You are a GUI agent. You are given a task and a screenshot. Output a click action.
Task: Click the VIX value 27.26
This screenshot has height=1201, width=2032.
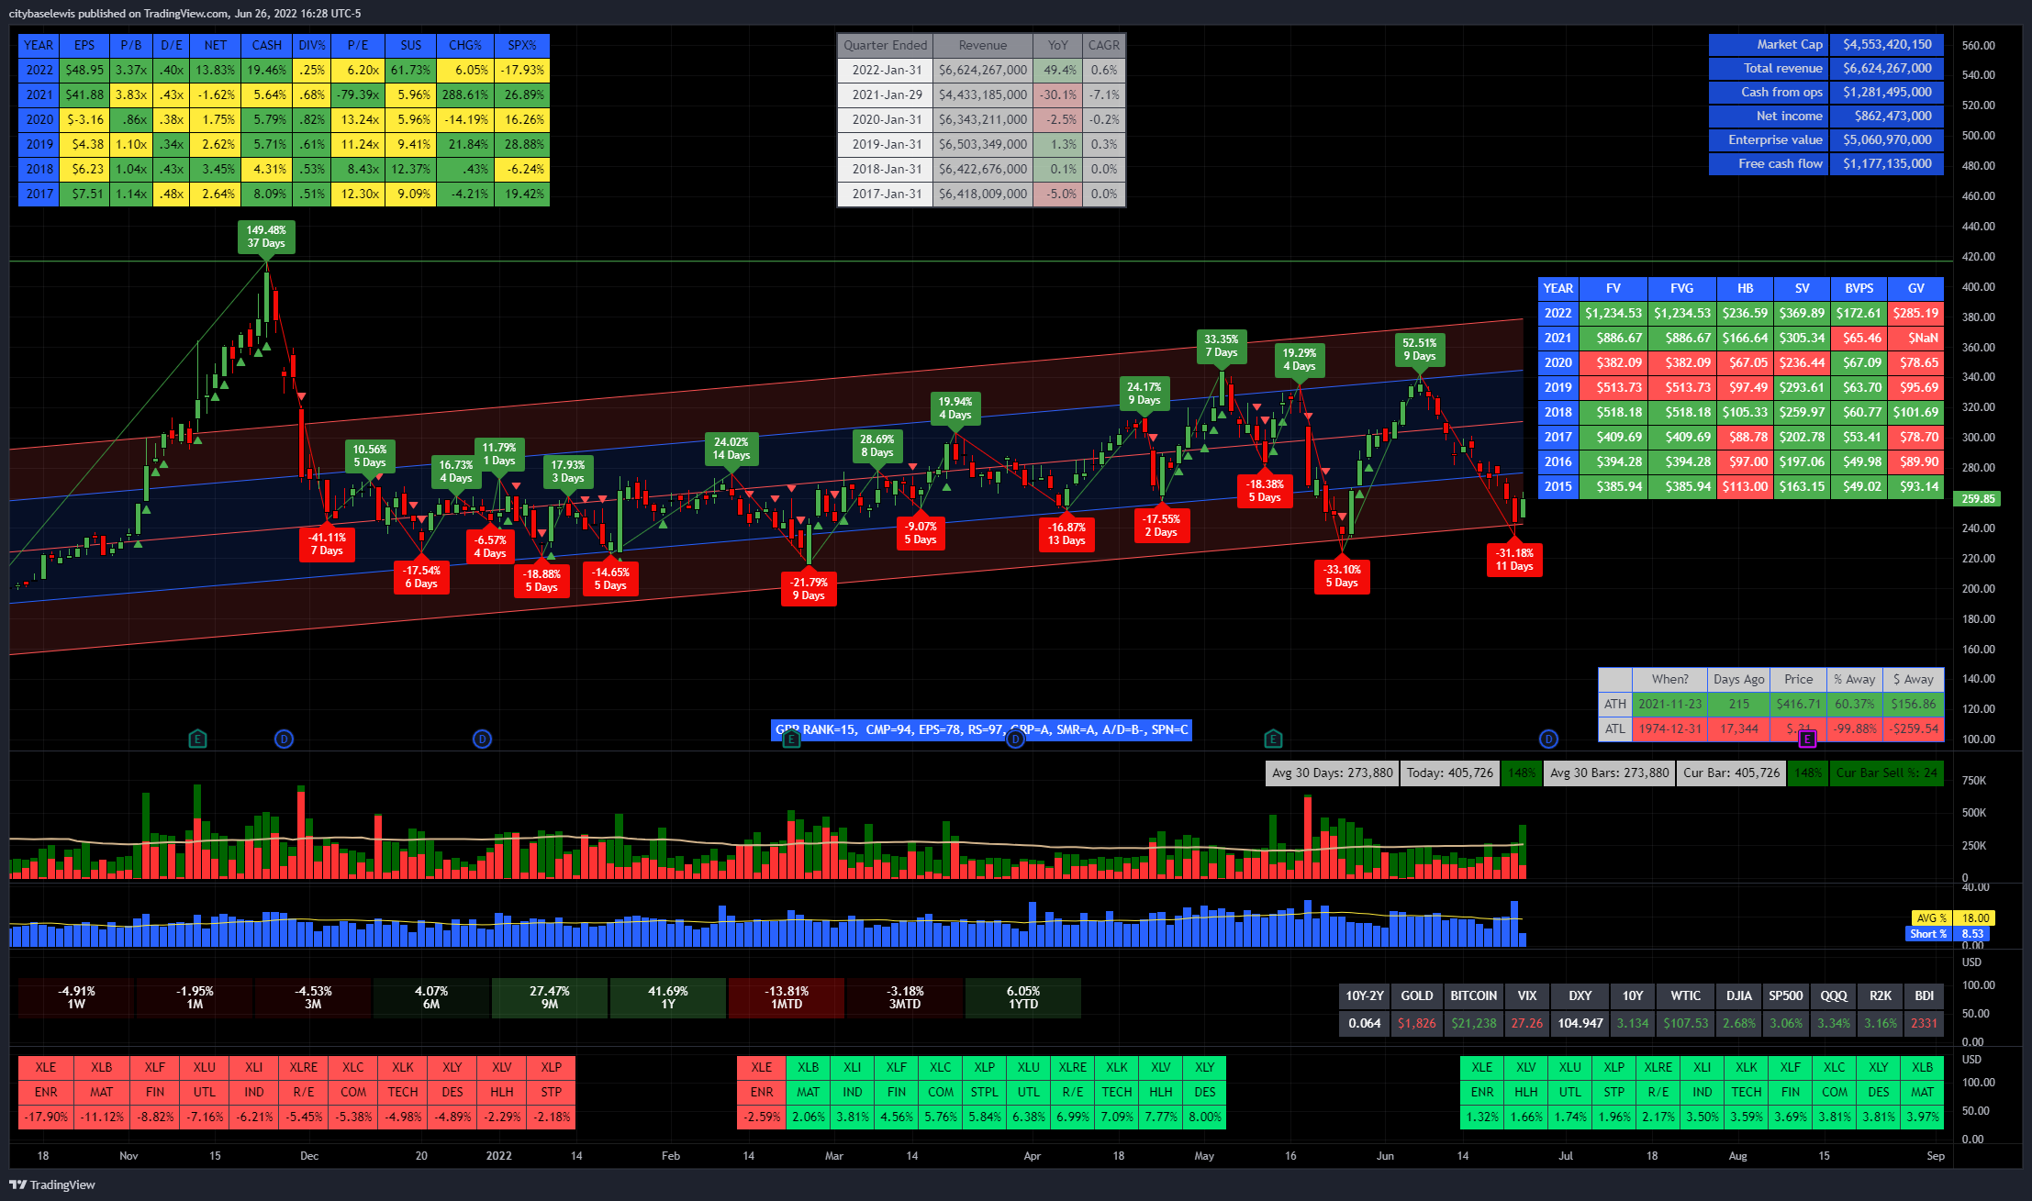click(1527, 1023)
